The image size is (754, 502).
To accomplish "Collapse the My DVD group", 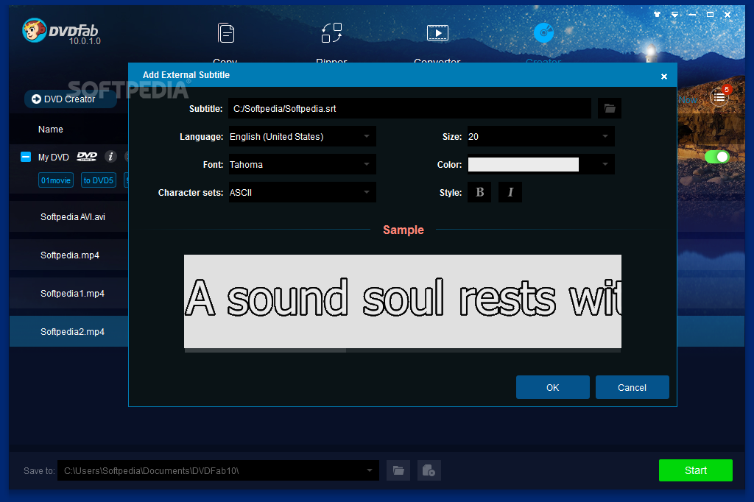I will tap(26, 157).
